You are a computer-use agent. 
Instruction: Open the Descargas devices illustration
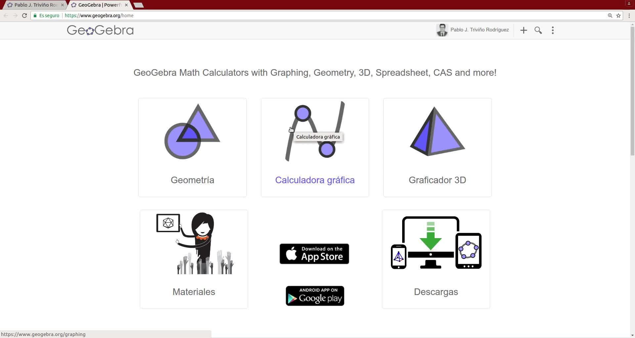(436, 243)
